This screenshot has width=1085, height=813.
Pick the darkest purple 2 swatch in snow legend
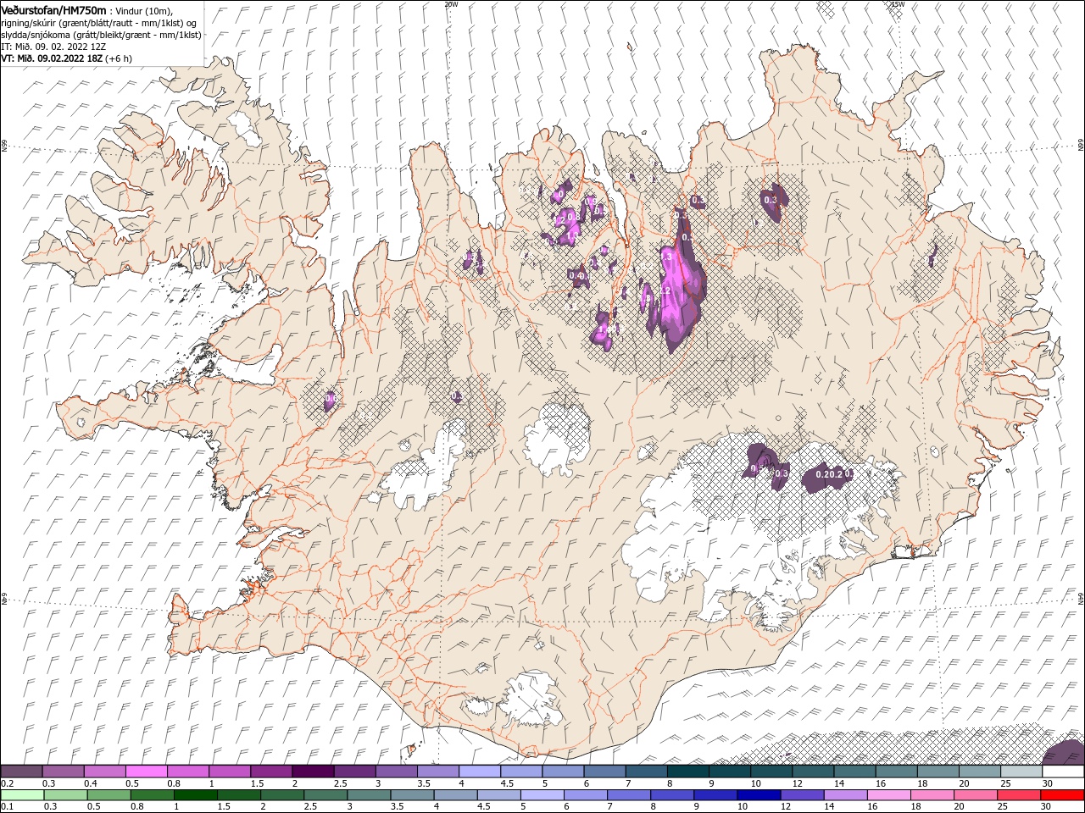[313, 772]
